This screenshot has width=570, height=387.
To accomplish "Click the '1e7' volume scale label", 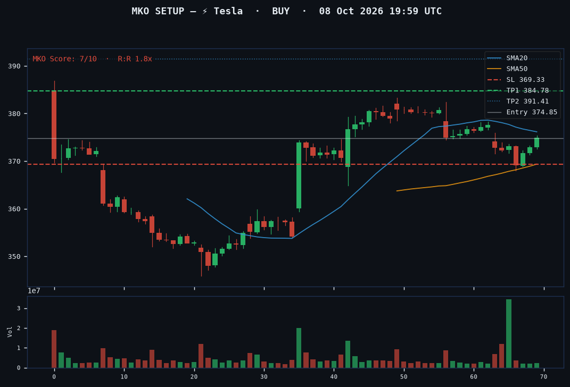I will 34,291.
